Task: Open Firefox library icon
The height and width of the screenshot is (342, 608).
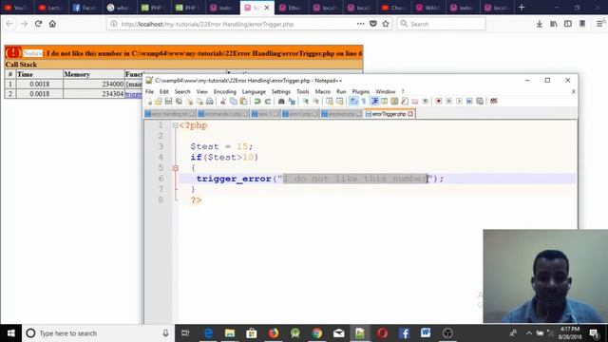Action: (553, 24)
